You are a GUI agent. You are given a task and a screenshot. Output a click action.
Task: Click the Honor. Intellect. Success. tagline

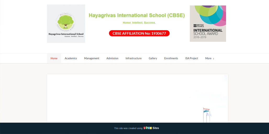click(139, 23)
